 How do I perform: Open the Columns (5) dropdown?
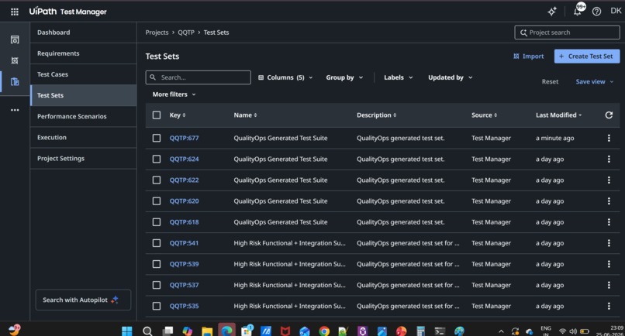point(285,77)
